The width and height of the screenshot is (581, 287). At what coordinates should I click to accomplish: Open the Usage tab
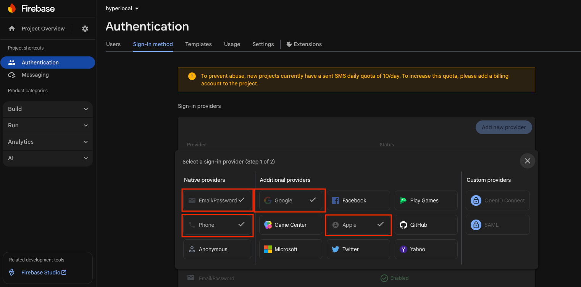pos(232,44)
